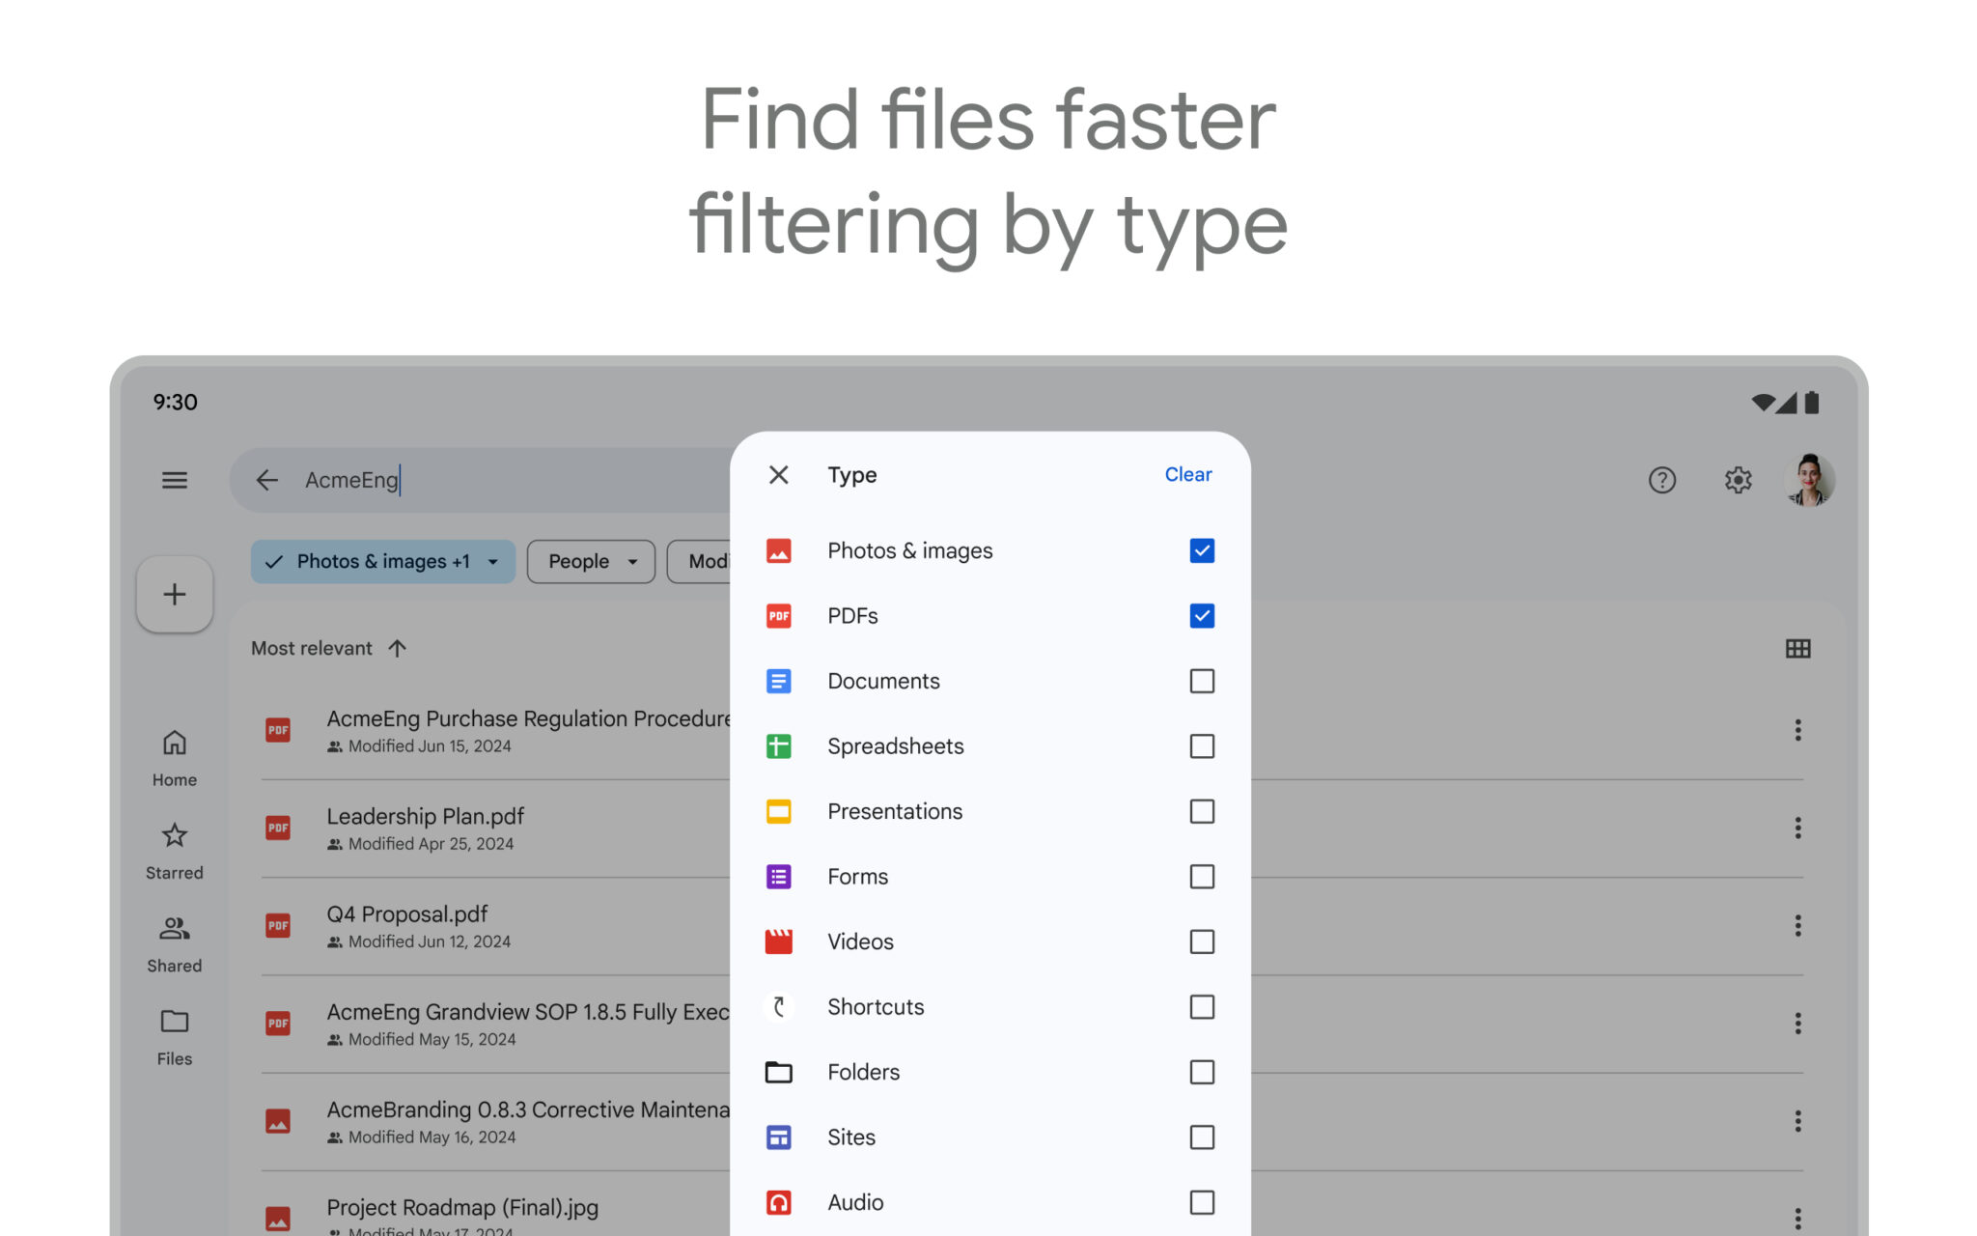Open the Files navigation item
The height and width of the screenshot is (1236, 1977).
pyautogui.click(x=174, y=1033)
